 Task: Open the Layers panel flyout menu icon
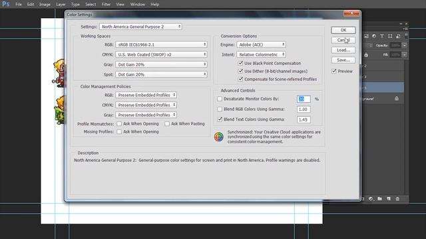[x=405, y=29]
